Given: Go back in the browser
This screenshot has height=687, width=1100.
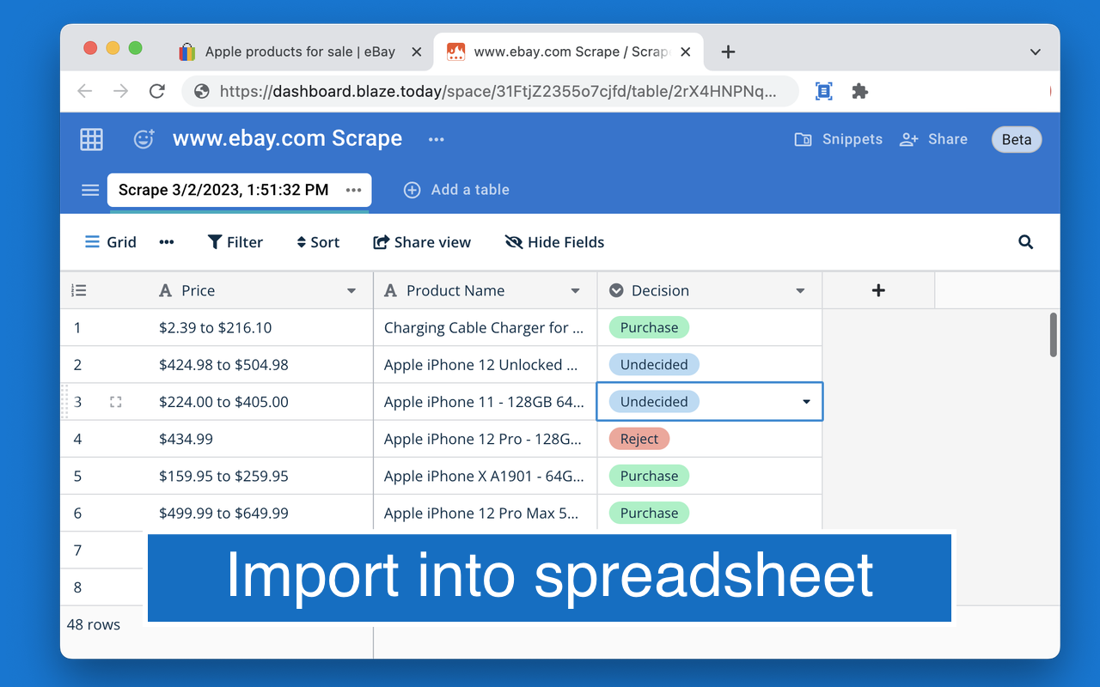Looking at the screenshot, I should pos(84,91).
